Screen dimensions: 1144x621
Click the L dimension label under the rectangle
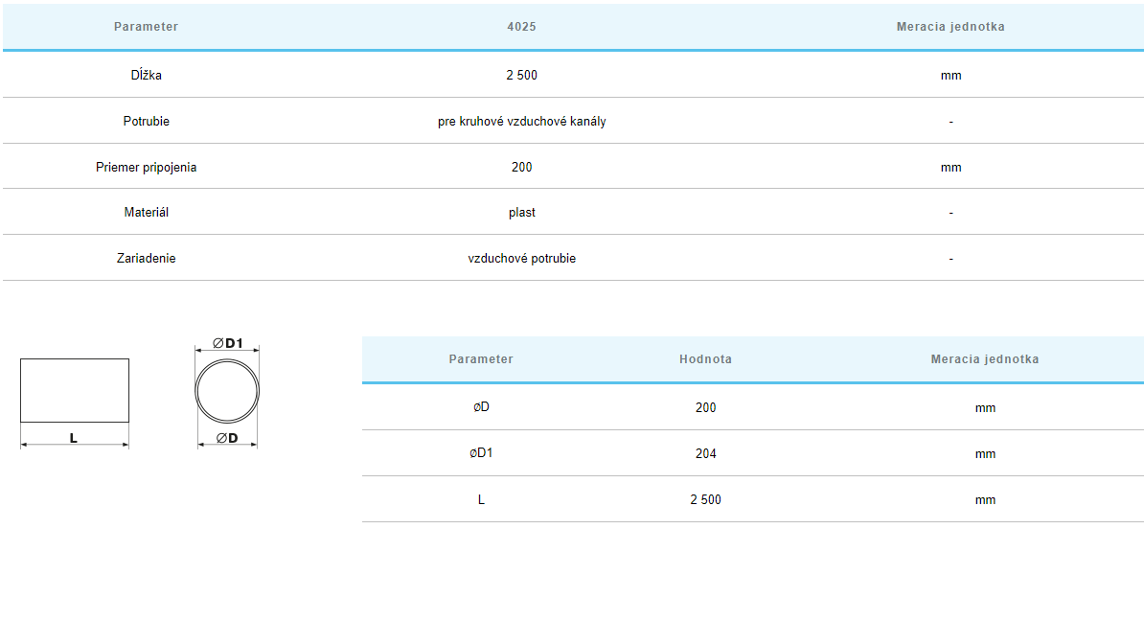74,438
